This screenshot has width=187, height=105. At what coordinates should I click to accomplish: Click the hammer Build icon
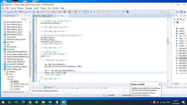click(x=21, y=12)
